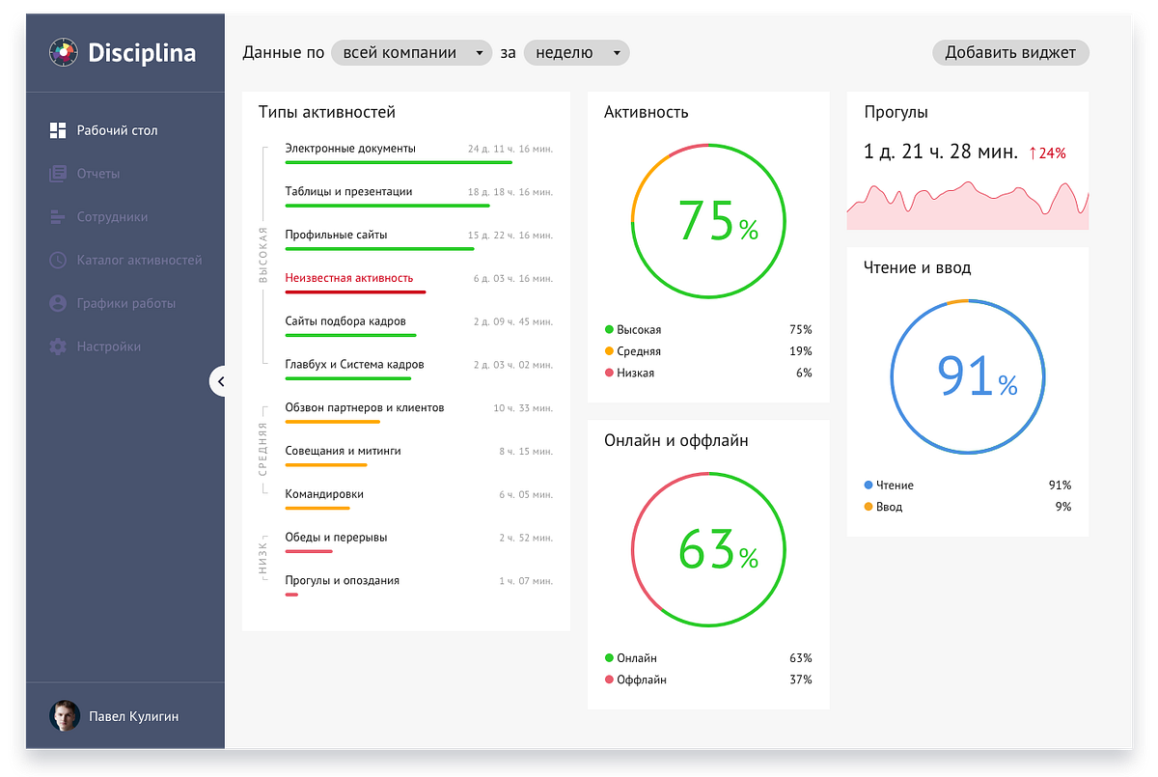Expand the неделю period dropdown
The width and height of the screenshot is (1158, 777).
pos(577,53)
